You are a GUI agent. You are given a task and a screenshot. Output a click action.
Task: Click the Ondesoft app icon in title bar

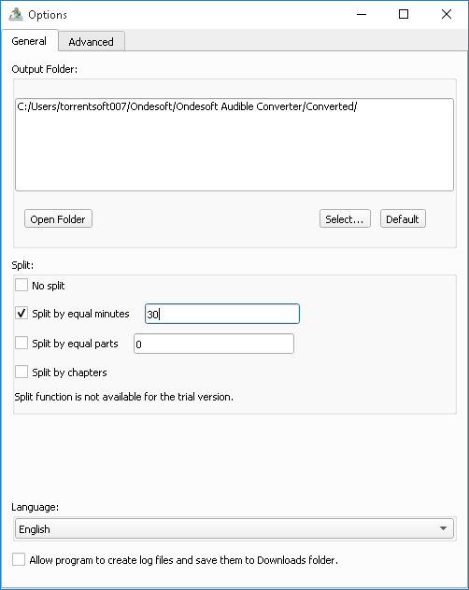pos(16,14)
